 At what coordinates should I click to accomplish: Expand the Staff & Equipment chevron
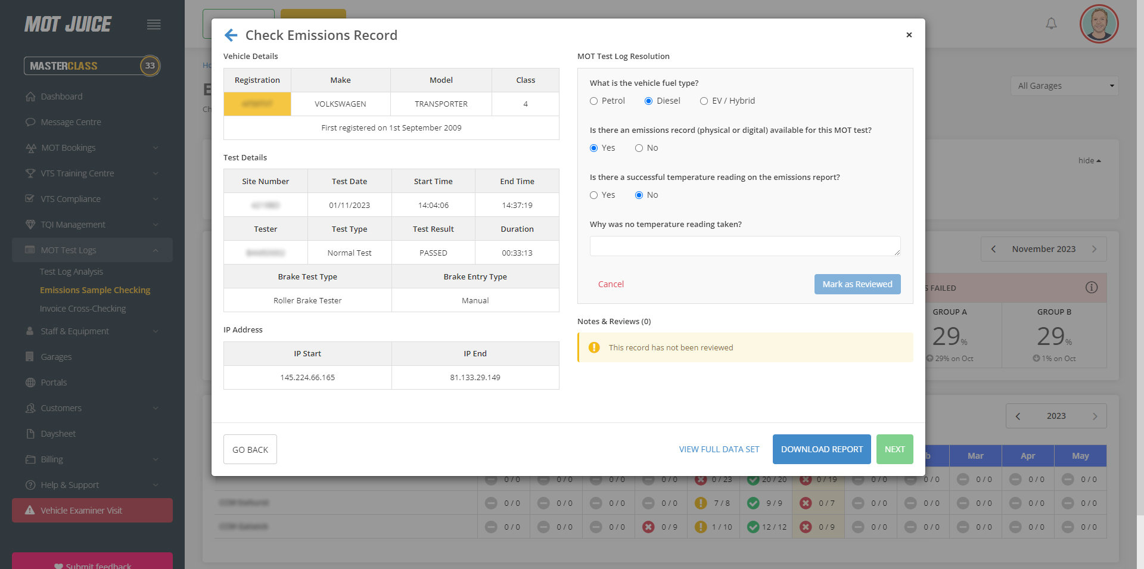click(156, 331)
